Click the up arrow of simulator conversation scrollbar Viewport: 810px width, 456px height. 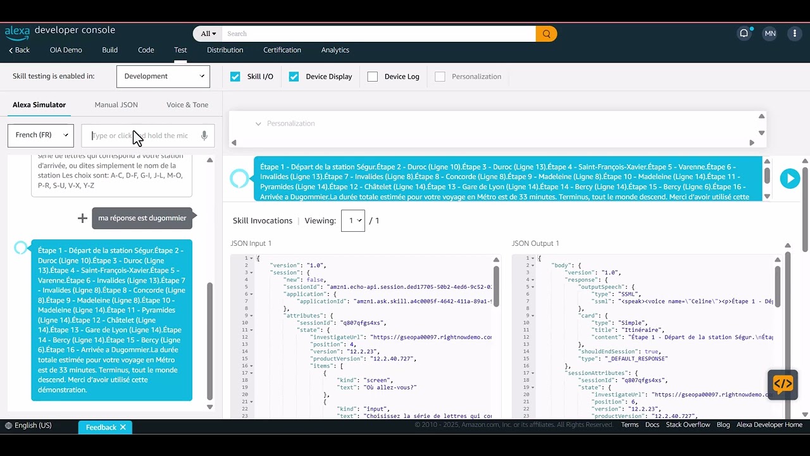point(210,160)
